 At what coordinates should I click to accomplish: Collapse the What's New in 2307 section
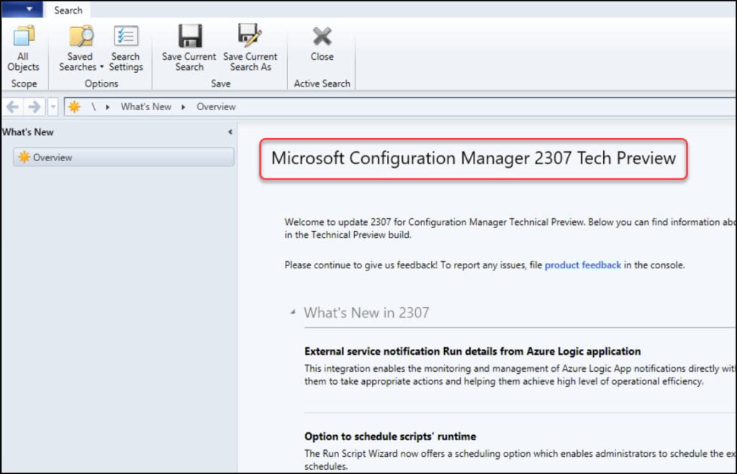point(293,311)
